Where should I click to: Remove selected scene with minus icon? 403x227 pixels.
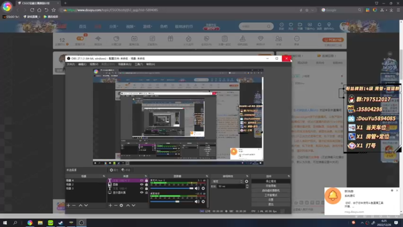[74, 205]
